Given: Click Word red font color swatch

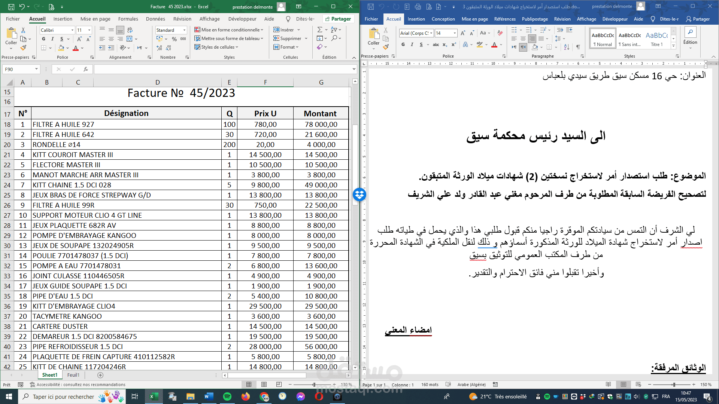Looking at the screenshot, I should (x=494, y=45).
